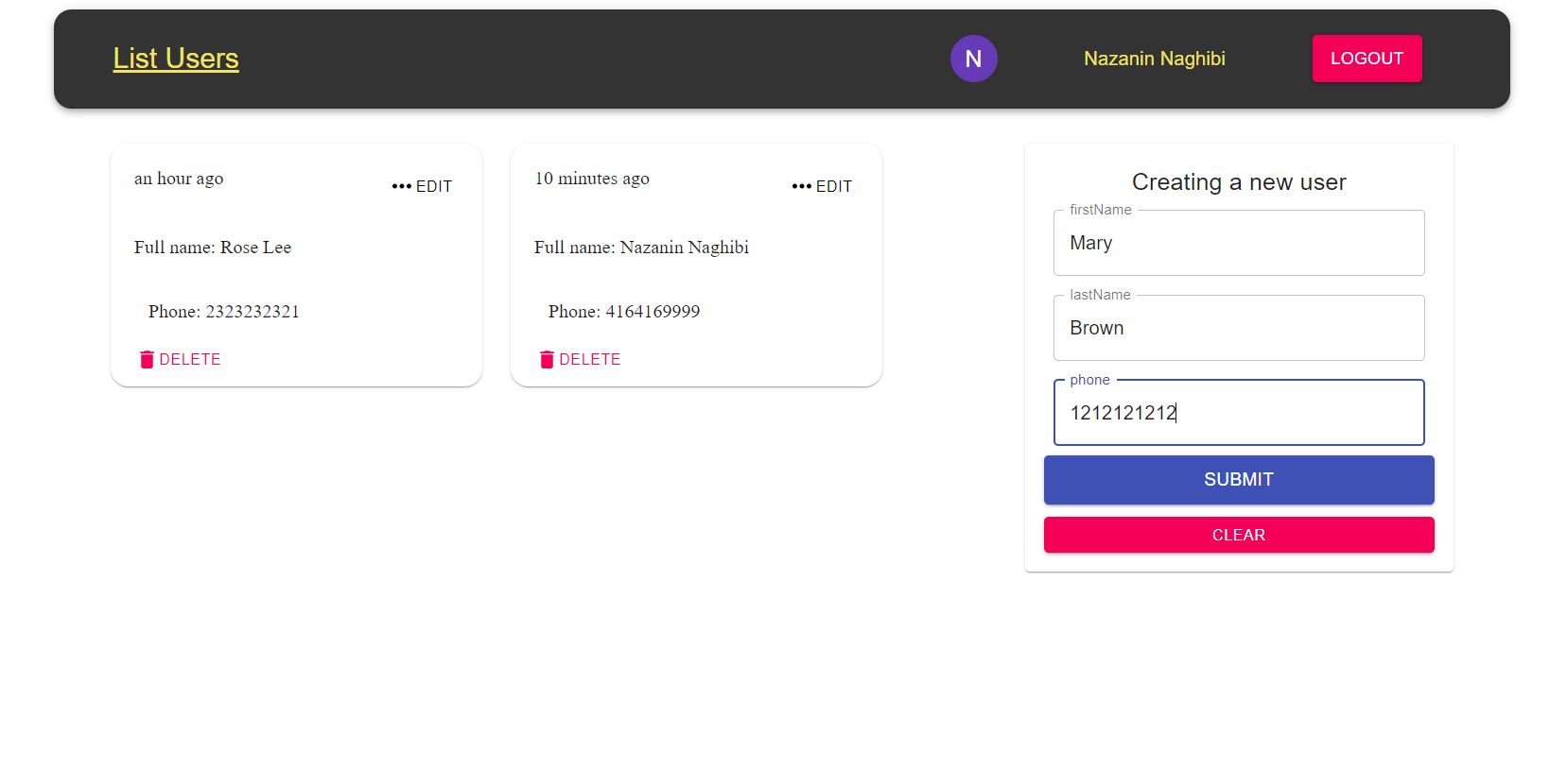Click EDIT text on Nazanin Naghibi card

(834, 187)
